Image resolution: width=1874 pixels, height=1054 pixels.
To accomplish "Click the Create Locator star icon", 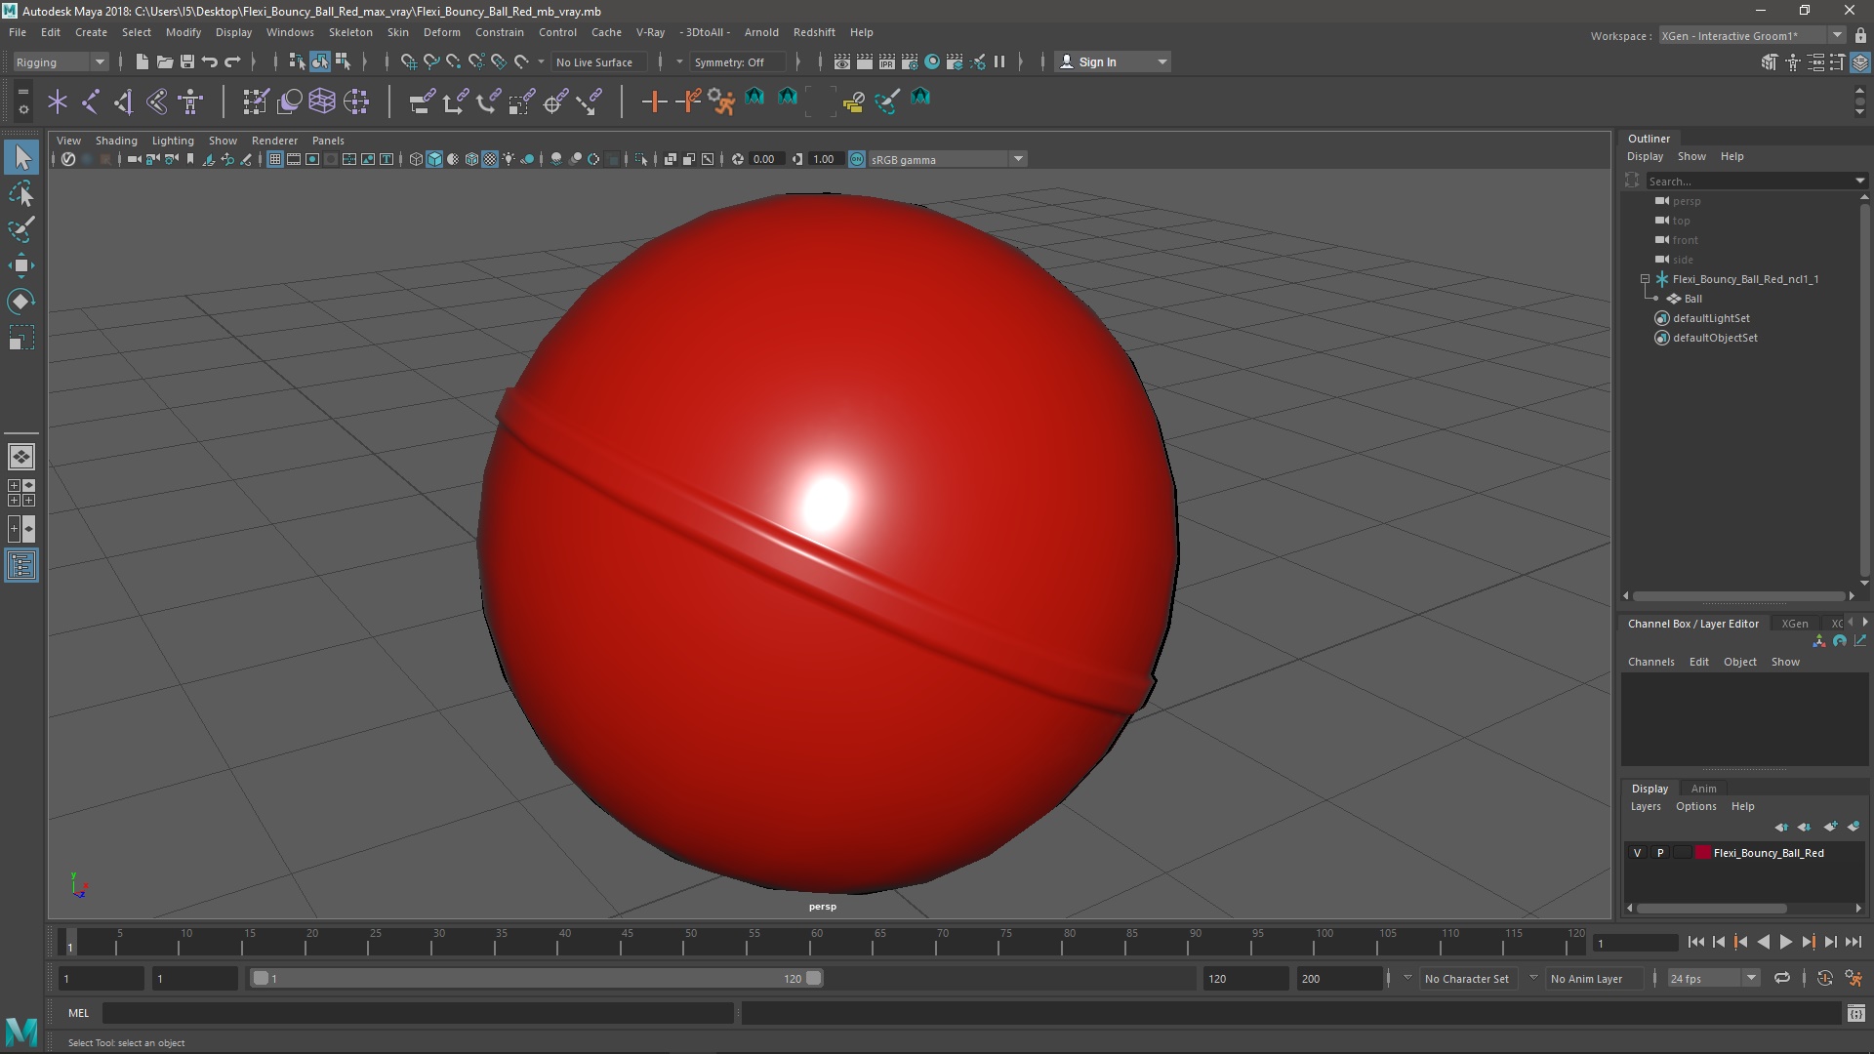I will (x=58, y=101).
